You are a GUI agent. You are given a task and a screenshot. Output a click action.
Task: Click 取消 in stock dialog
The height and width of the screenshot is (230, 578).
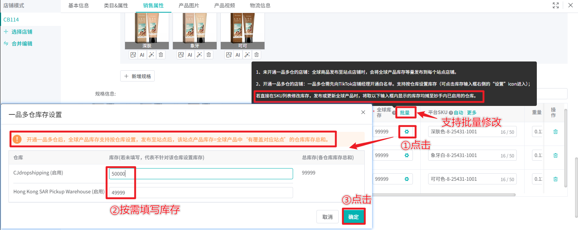328,217
